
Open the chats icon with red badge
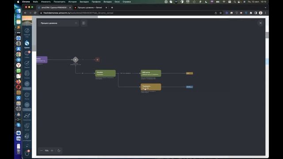tap(27, 54)
